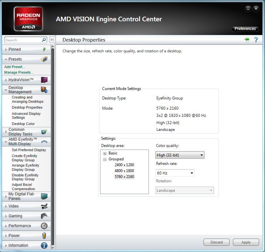Minimize the Control Center window
Viewport: 265px width, 252px height.
pyautogui.click(x=248, y=9)
